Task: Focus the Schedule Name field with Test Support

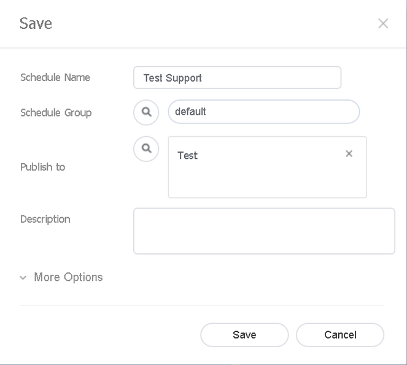Action: [237, 78]
